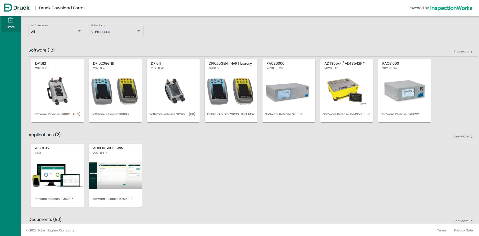Open the Store sidebar shopping bag icon

pyautogui.click(x=11, y=20)
